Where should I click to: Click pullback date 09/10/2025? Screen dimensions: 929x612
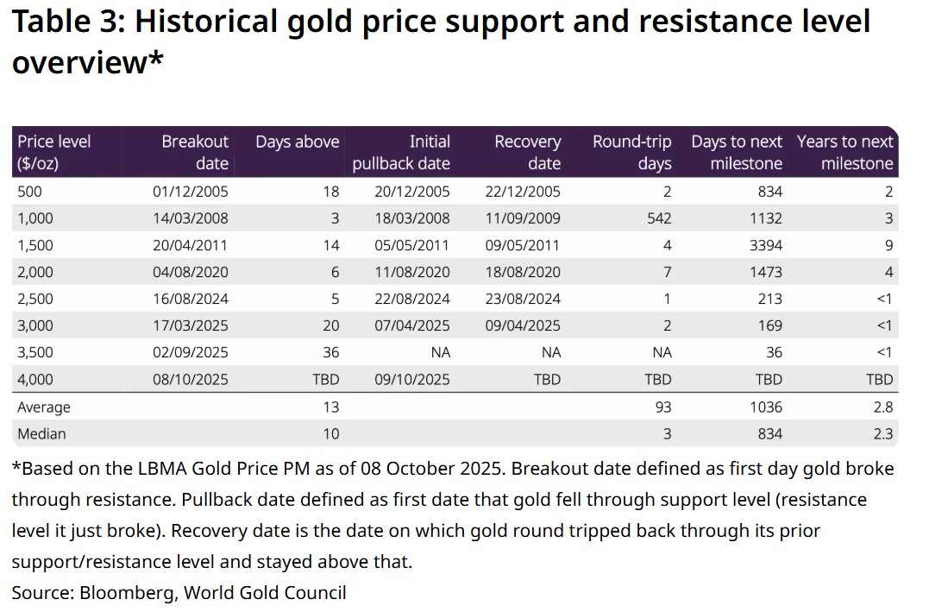(x=412, y=379)
